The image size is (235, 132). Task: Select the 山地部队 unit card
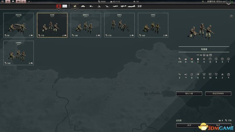[x=19, y=53]
